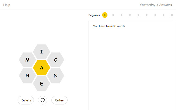
Task: Click "You have found 0 words" text
Action: 109,26
